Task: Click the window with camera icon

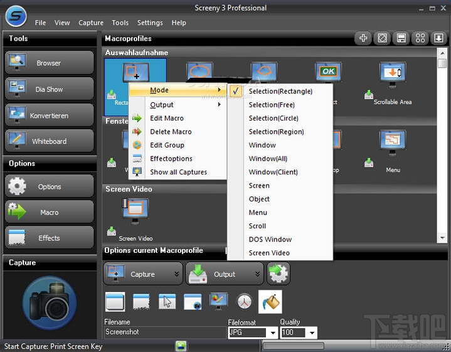Action: 193,302
